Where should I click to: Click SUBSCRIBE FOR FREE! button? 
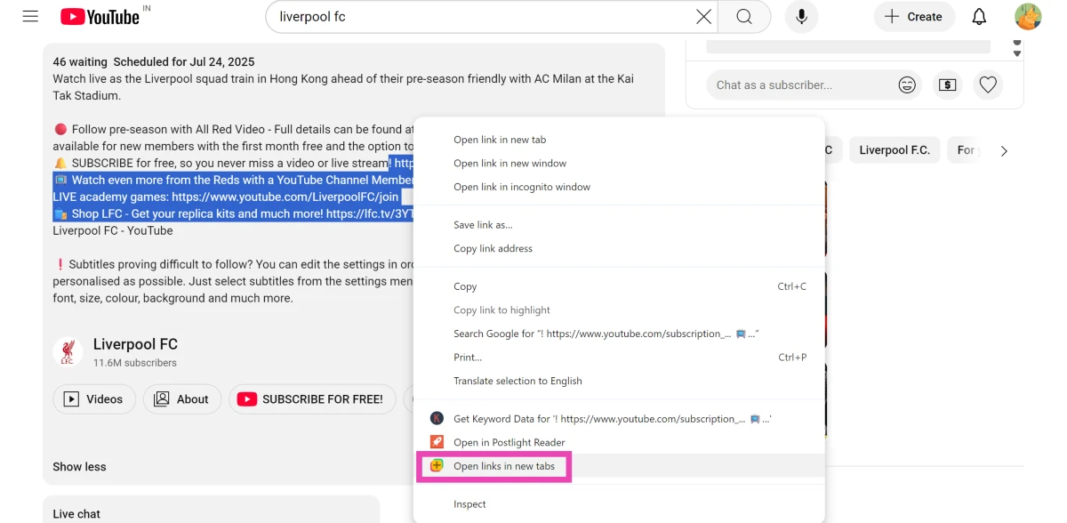[312, 399]
